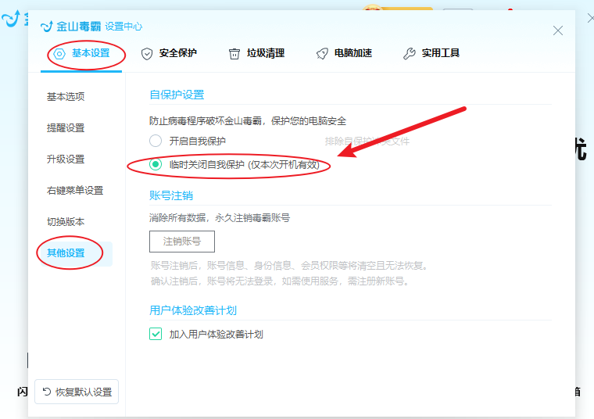
Task: Open 升级设置 in the sidebar
Action: [x=66, y=159]
